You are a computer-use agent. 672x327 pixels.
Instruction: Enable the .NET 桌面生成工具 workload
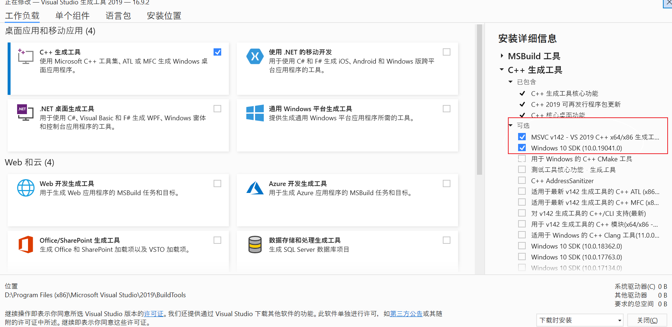(x=218, y=109)
